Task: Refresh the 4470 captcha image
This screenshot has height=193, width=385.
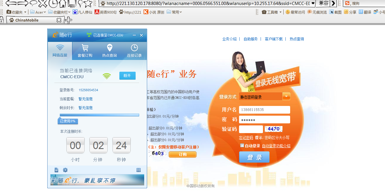Action: click(274, 129)
